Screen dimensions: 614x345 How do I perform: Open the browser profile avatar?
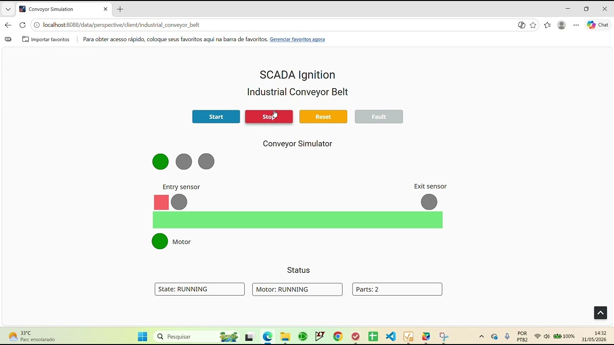coord(561,25)
